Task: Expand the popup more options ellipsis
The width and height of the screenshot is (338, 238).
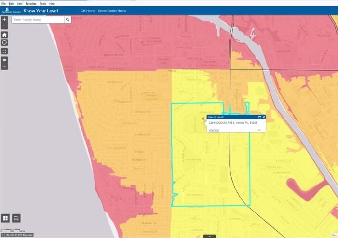Action: (259, 130)
